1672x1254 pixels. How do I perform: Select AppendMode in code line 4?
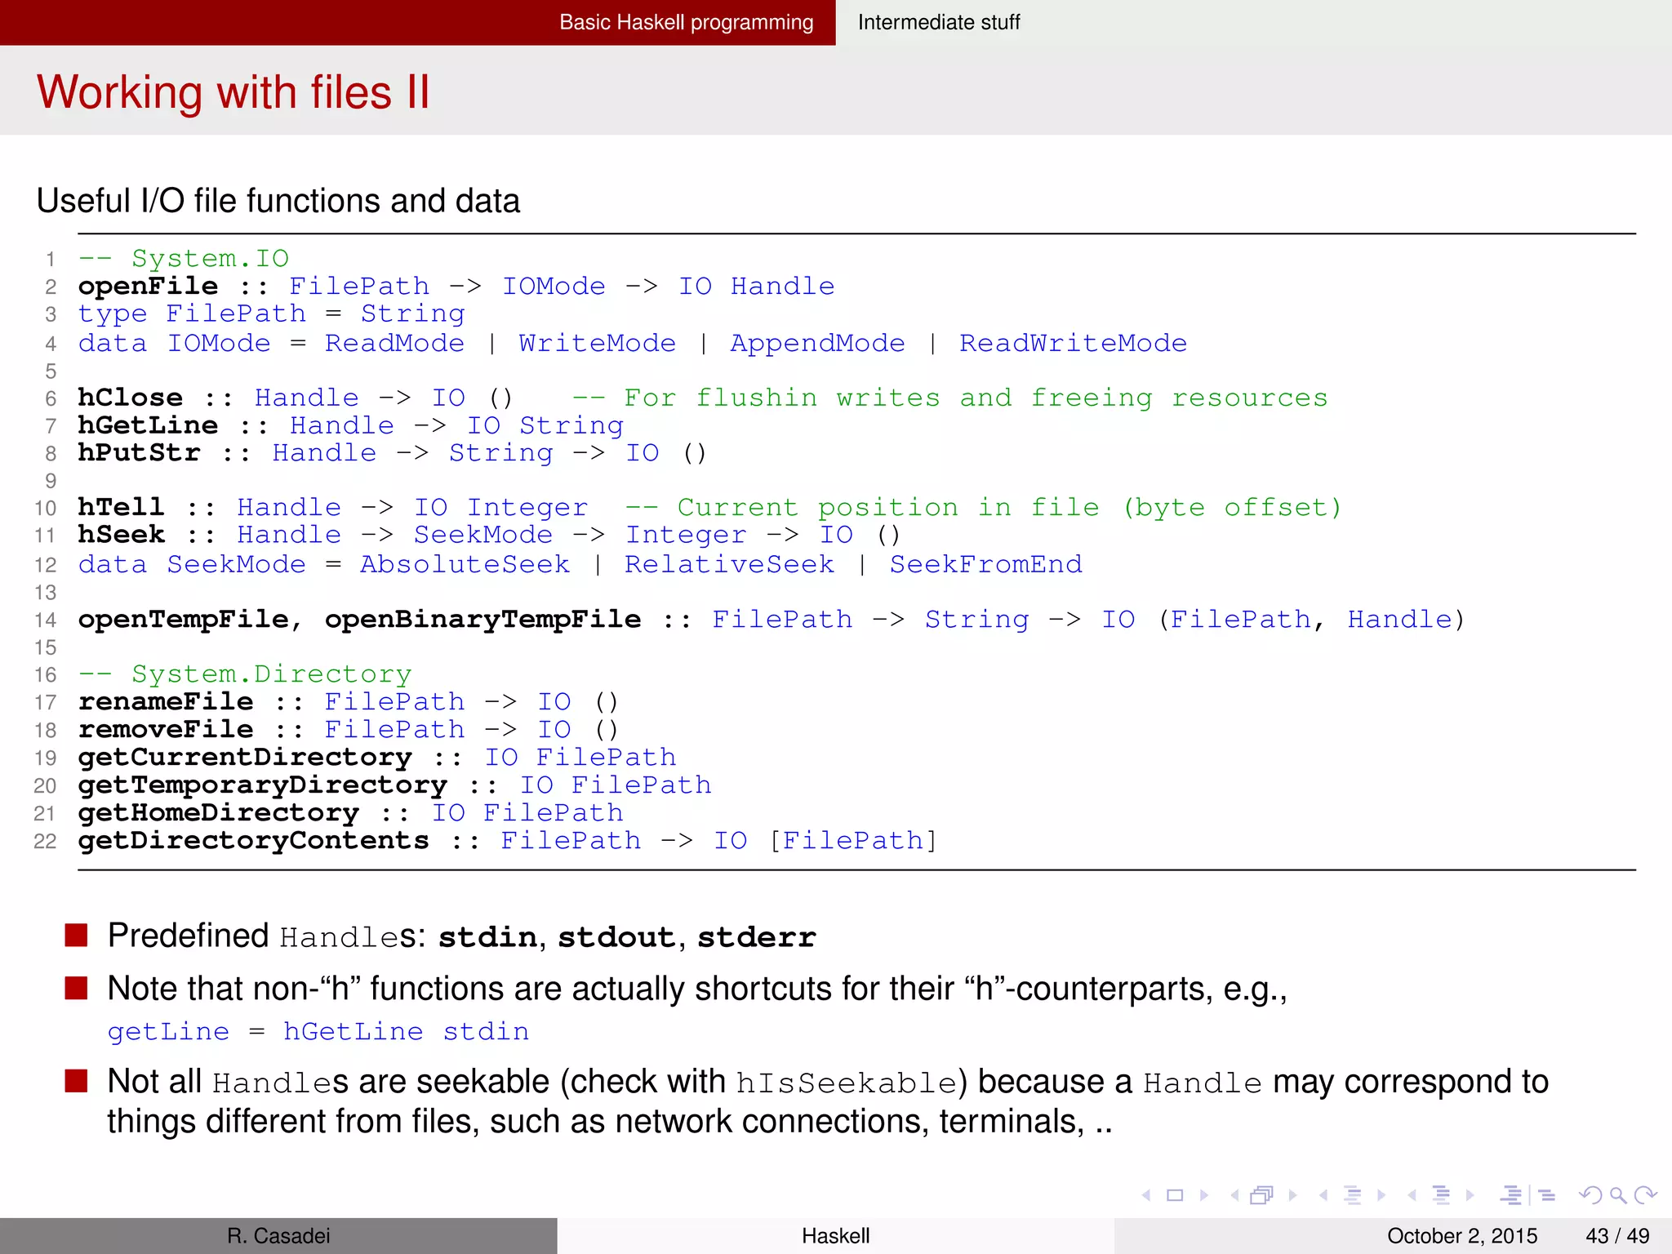click(817, 343)
